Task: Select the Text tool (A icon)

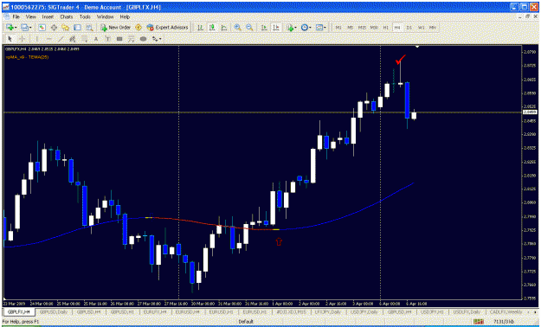Action: [x=96, y=39]
